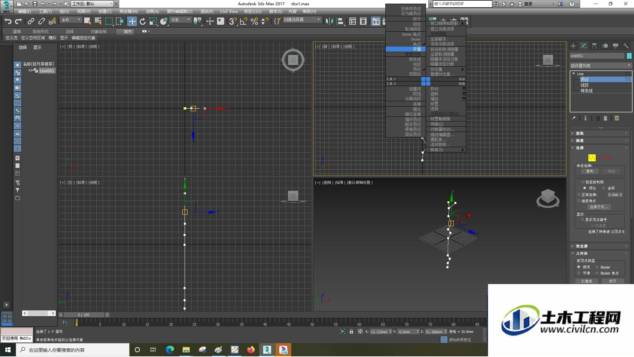Expand the 软选择 rollout
Screen dimensions: 634x357
point(600,246)
